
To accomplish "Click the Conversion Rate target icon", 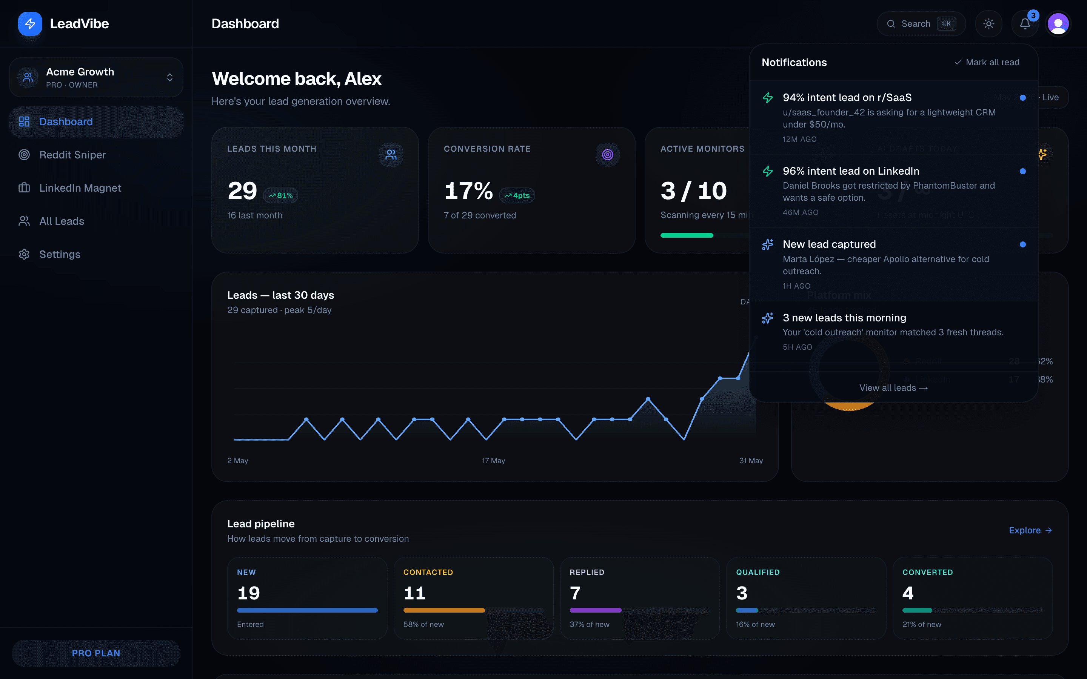I will click(x=607, y=155).
